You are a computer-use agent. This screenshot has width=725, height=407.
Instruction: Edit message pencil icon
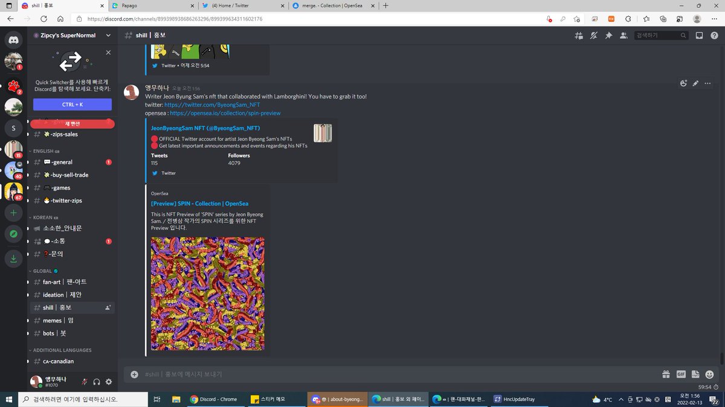696,83
